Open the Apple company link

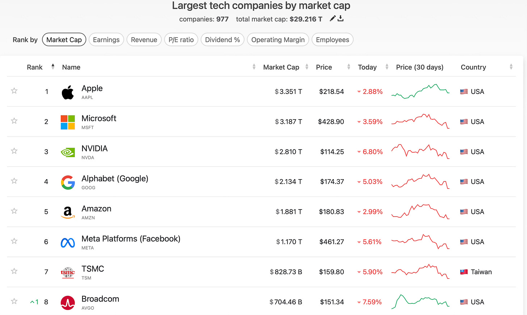click(92, 89)
